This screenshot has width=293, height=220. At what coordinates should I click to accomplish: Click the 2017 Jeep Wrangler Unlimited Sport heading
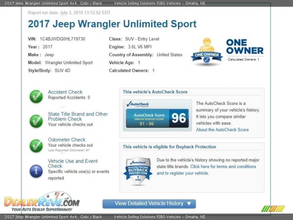[112, 24]
